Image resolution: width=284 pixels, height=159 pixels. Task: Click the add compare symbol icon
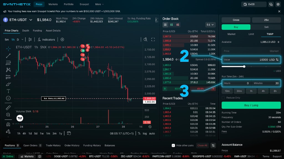coord(62,39)
